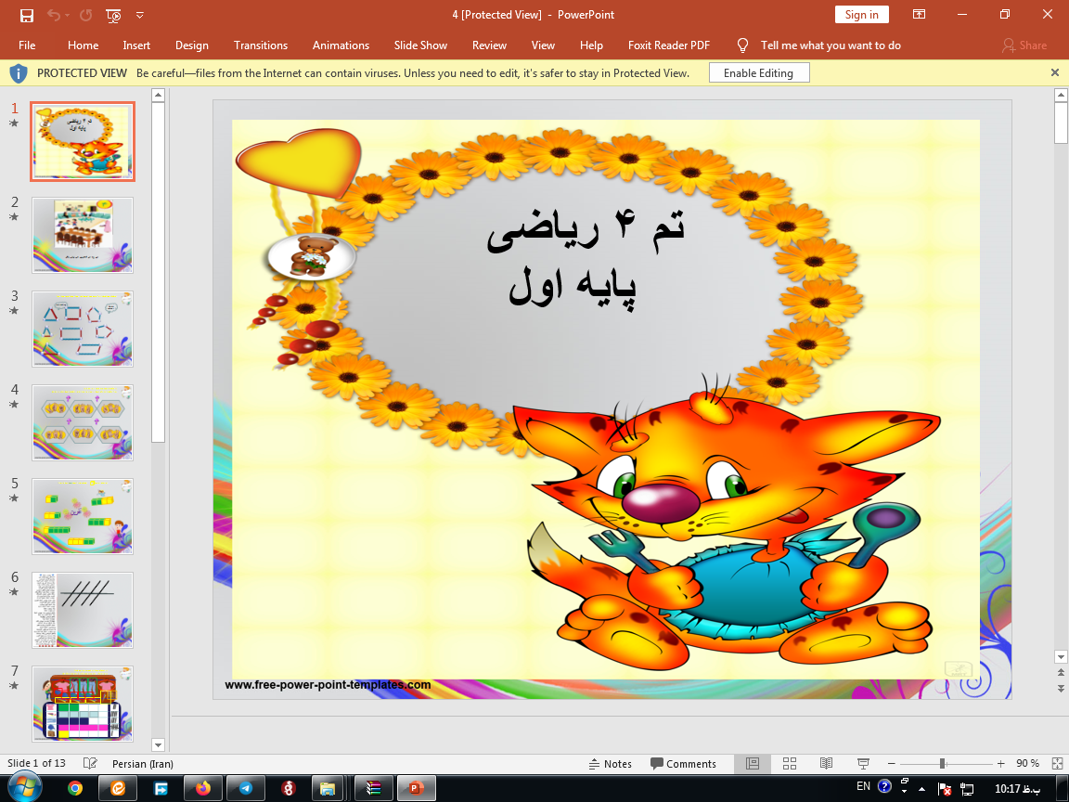Show hidden system tray icons
1069x802 pixels.
tap(921, 788)
